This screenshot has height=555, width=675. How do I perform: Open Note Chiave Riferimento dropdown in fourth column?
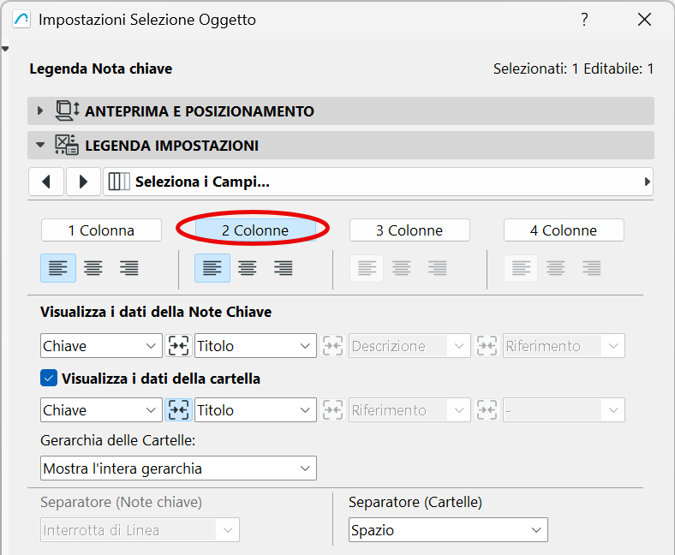[x=564, y=346]
